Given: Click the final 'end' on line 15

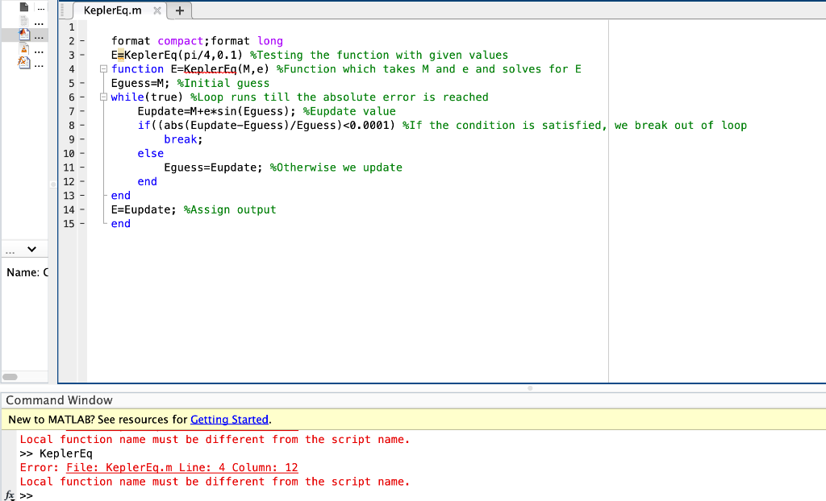Looking at the screenshot, I should tap(121, 224).
